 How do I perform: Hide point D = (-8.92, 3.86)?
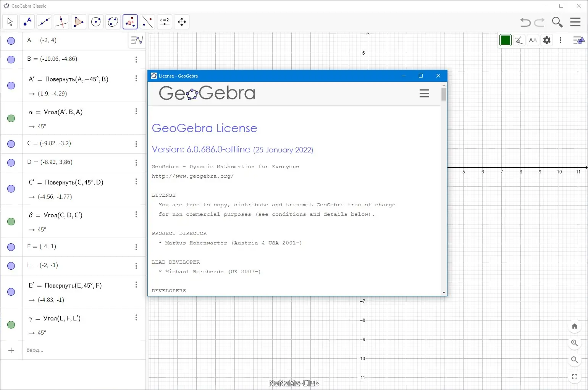(11, 163)
